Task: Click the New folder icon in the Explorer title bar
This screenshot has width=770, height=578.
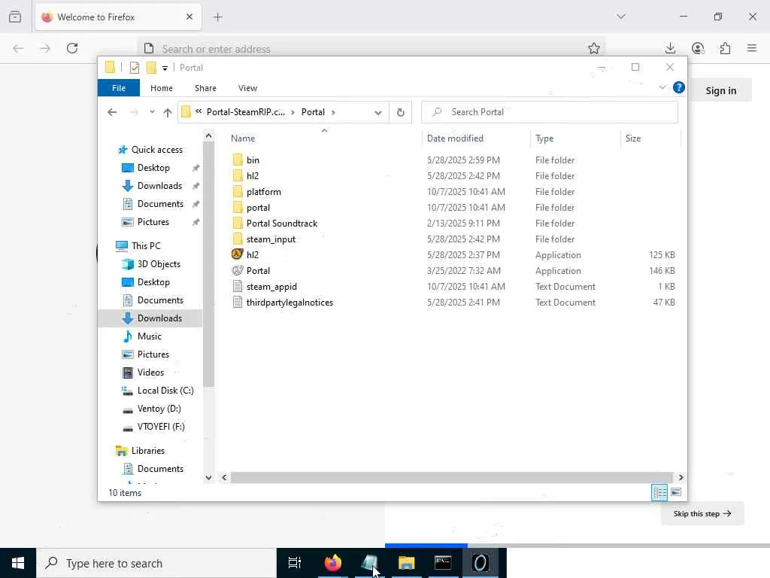Action: click(x=151, y=68)
